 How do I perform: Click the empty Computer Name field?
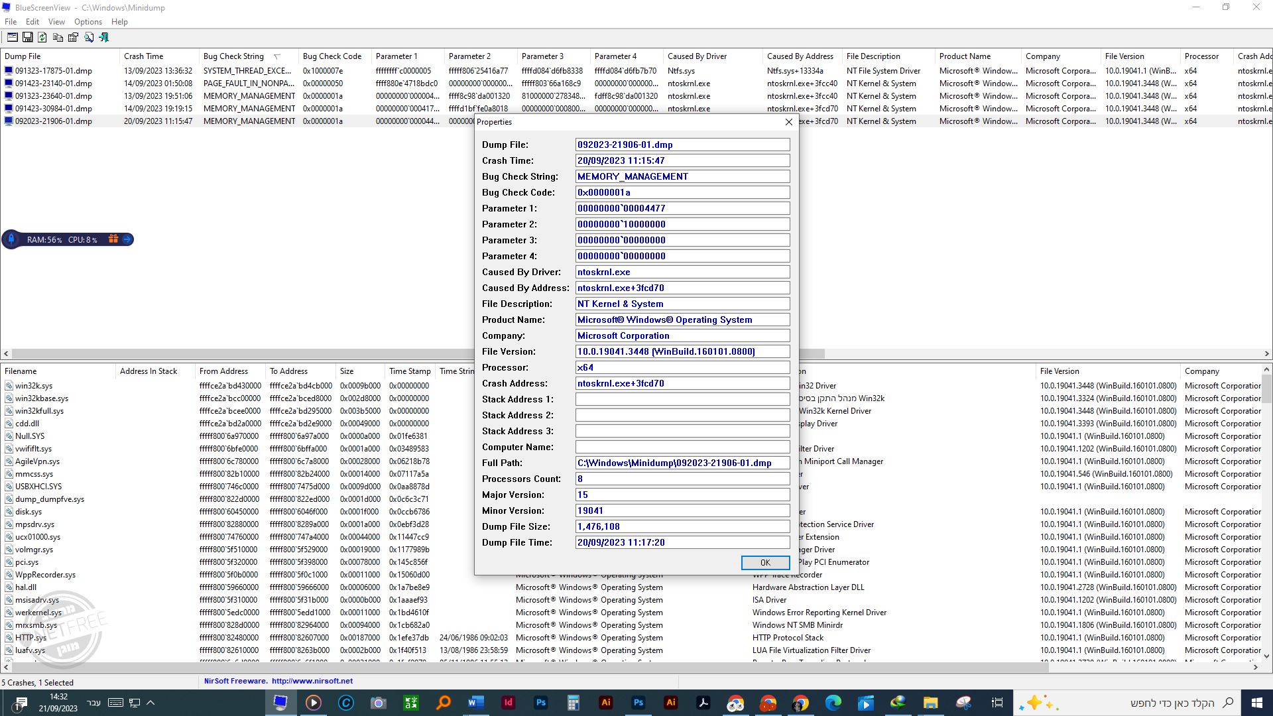pos(682,447)
